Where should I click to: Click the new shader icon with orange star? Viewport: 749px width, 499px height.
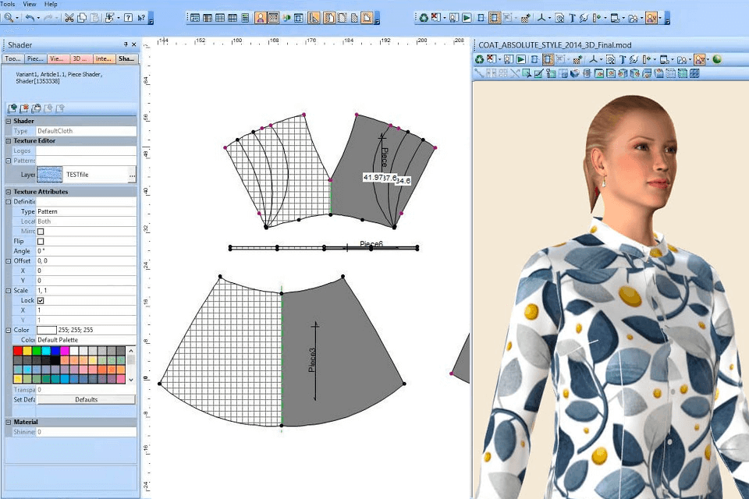pyautogui.click(x=24, y=108)
